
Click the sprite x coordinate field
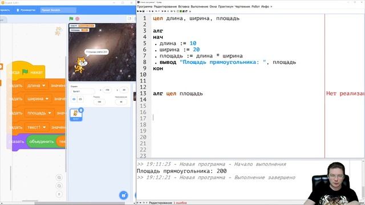107,90
